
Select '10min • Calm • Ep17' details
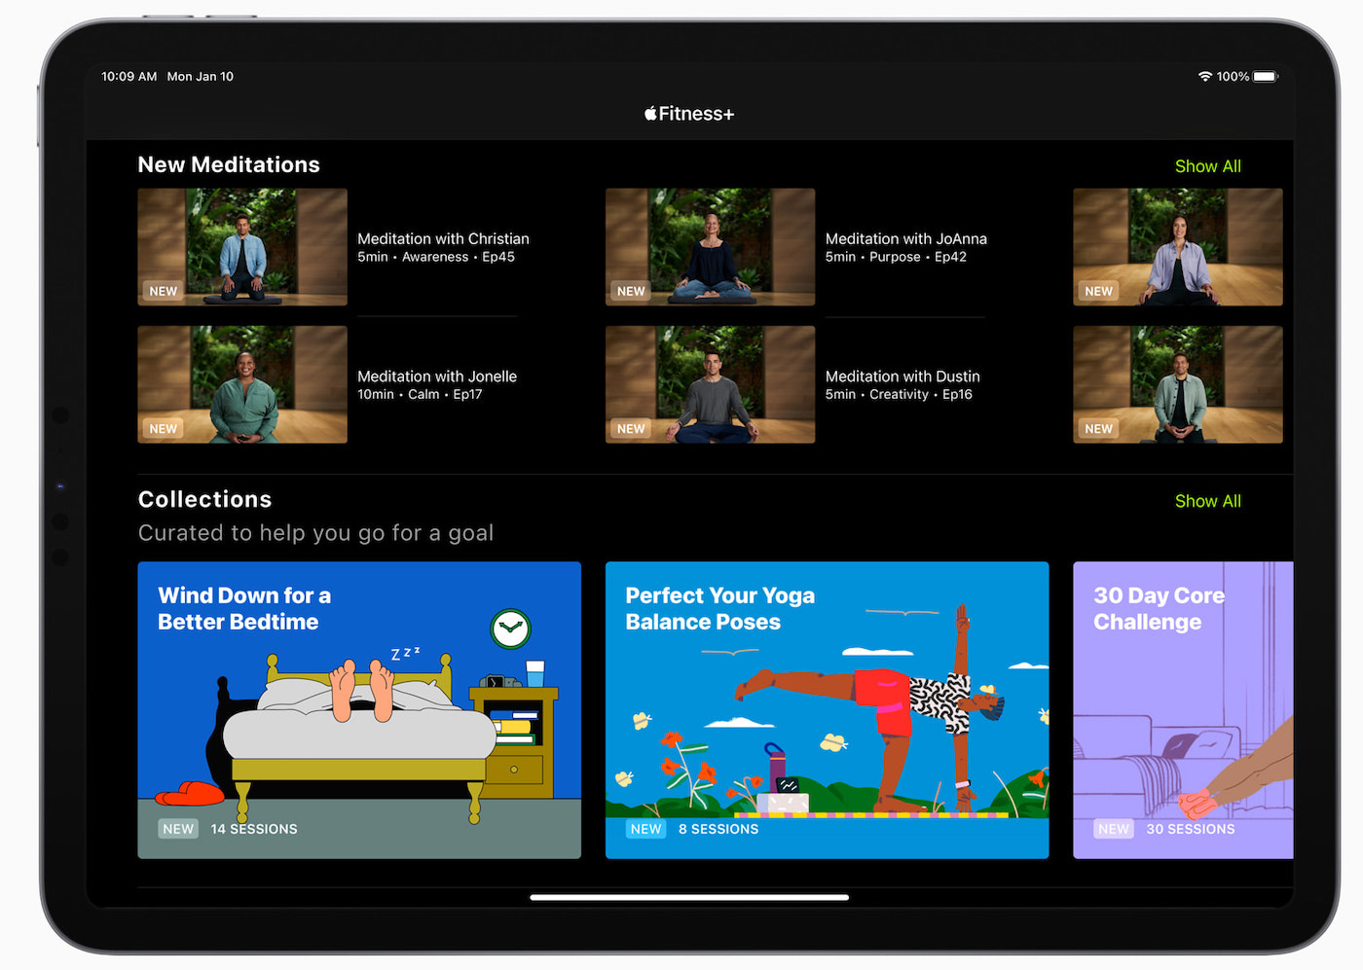coord(420,394)
